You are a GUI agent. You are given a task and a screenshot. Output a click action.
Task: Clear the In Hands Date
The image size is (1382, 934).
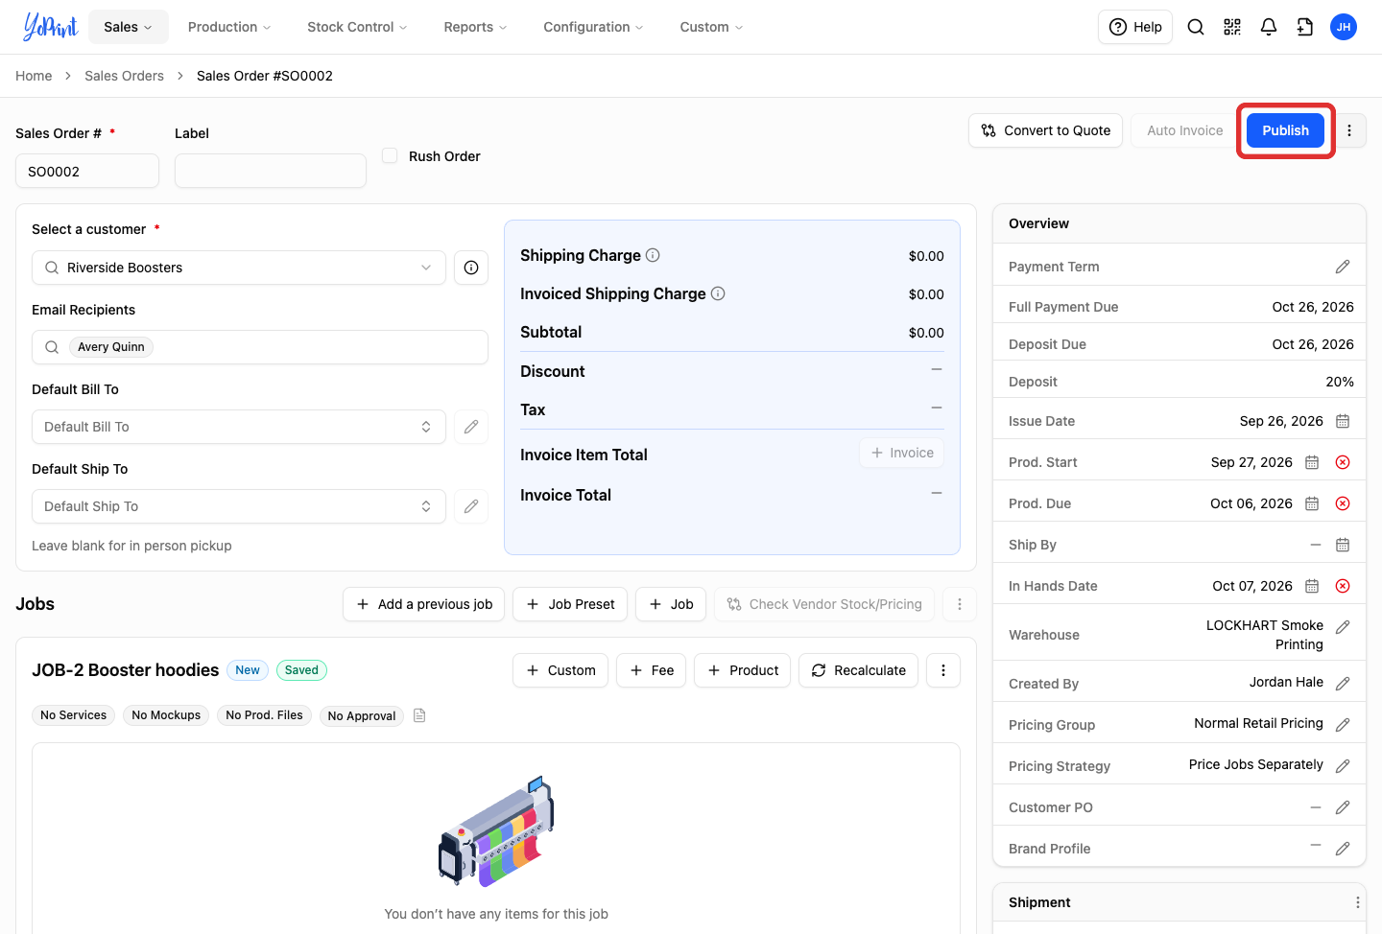pos(1343,586)
